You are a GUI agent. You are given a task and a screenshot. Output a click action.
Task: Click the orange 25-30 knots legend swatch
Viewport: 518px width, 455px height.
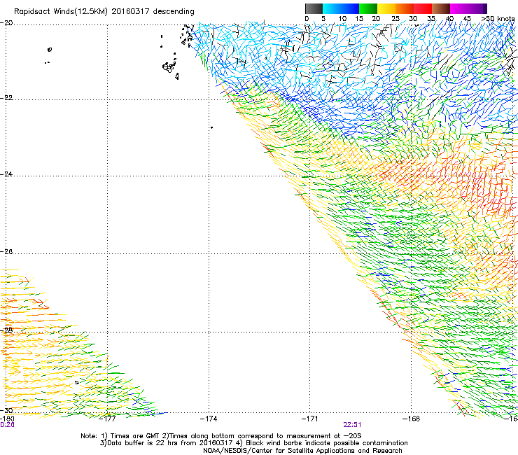[x=405, y=8]
